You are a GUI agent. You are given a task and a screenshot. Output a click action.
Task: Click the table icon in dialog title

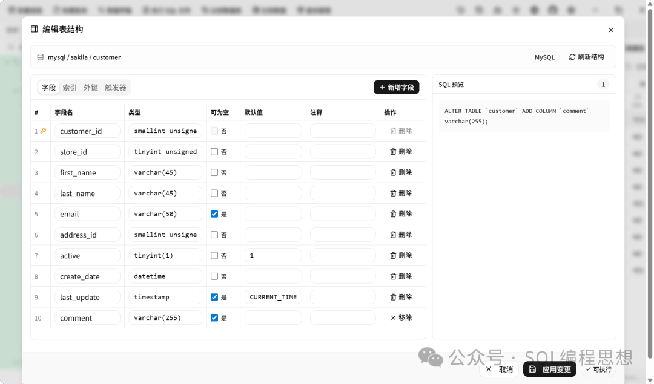coord(34,29)
